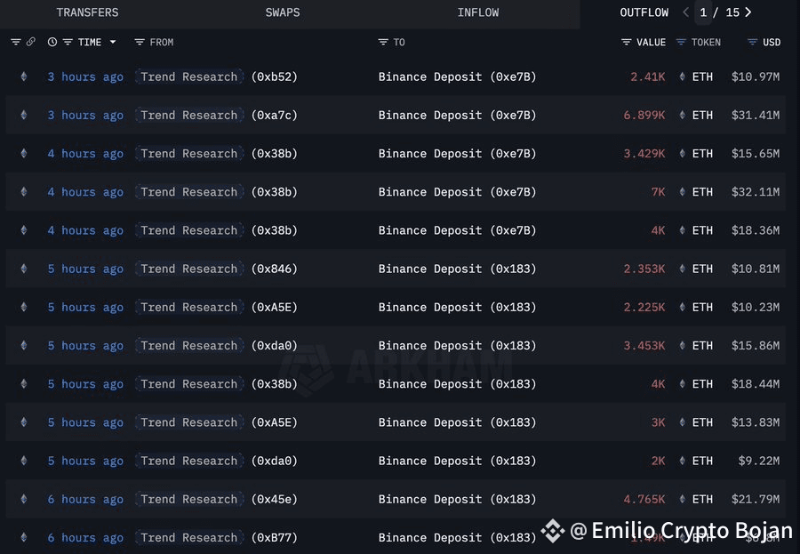
Task: Switch to the SWAPS tab
Action: [283, 12]
